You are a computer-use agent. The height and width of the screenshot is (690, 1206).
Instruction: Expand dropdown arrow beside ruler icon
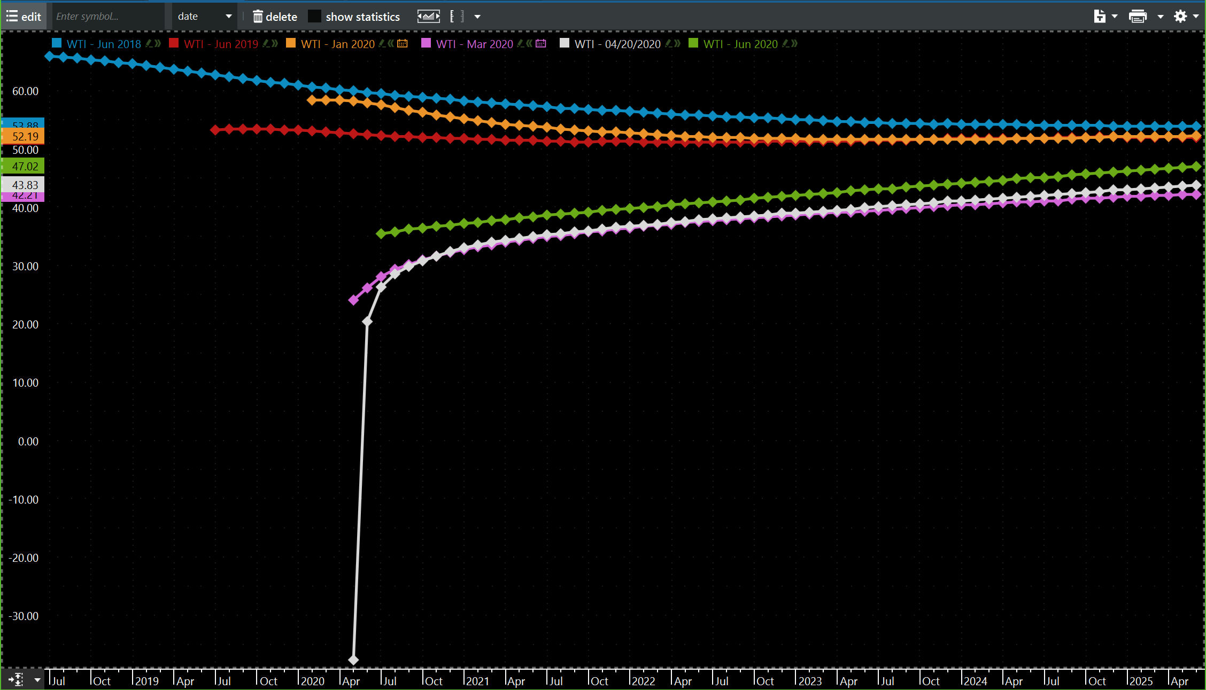(x=477, y=17)
